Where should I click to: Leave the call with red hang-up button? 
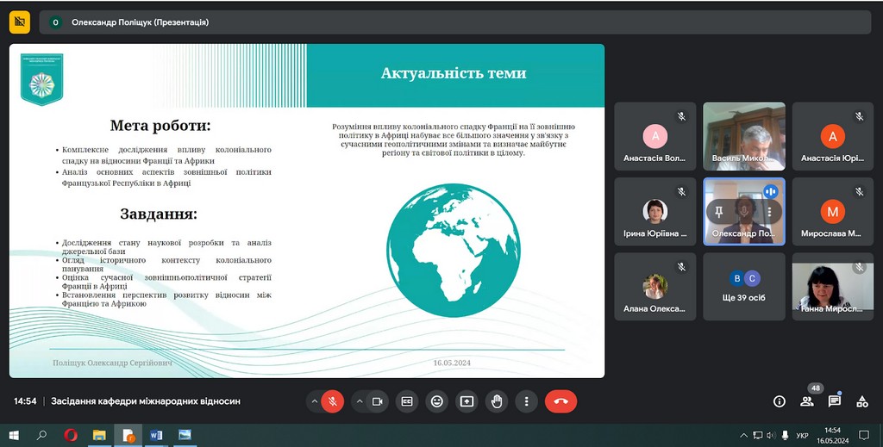click(560, 401)
